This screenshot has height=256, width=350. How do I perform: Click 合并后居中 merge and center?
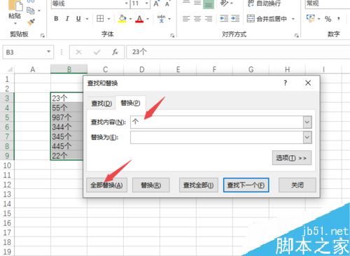(267, 19)
